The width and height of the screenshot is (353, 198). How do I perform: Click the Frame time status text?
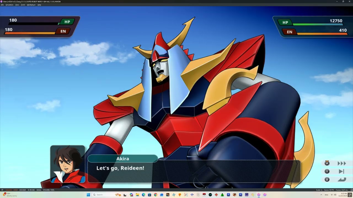click(x=342, y=190)
